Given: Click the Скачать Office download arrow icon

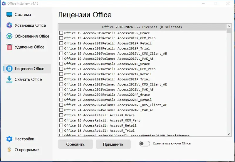Looking at the screenshot, I should pyautogui.click(x=9, y=80).
